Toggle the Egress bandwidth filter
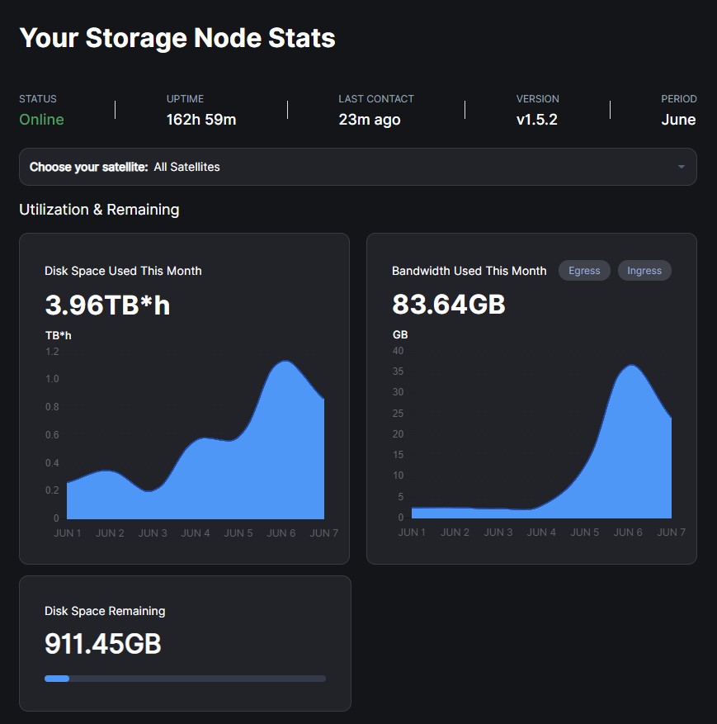The image size is (717, 724). (584, 271)
